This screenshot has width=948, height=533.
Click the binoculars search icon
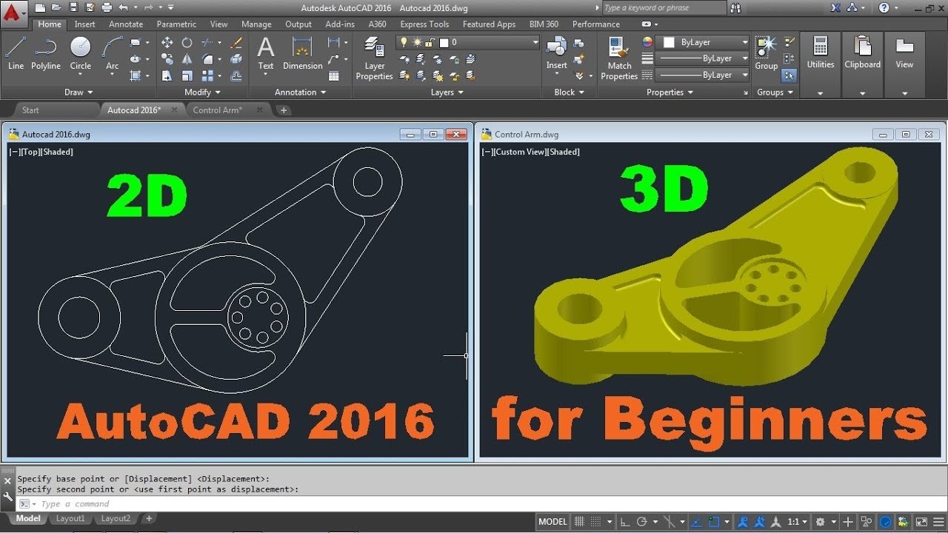[735, 8]
